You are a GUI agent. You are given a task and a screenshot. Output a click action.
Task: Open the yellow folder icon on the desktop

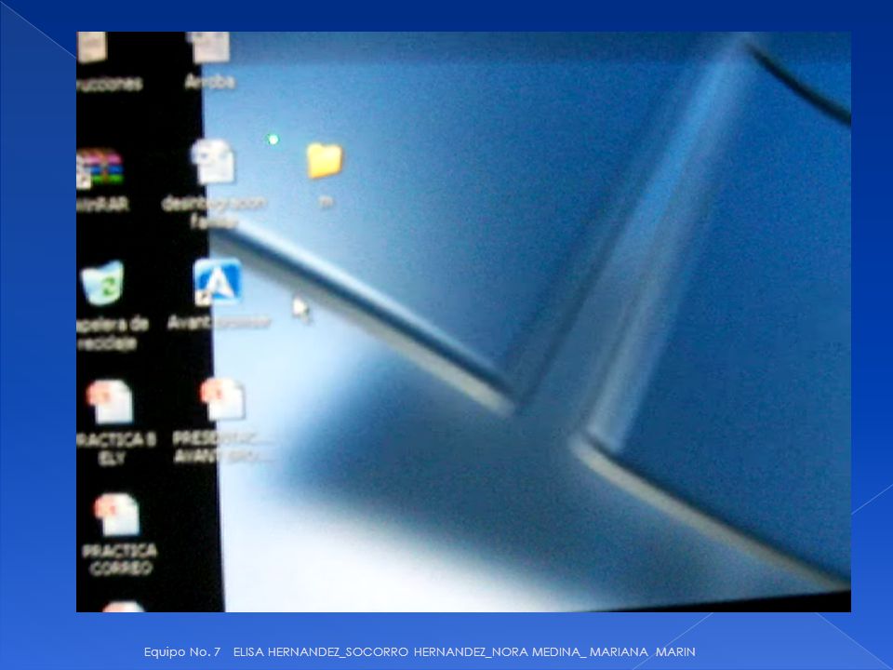tap(325, 160)
